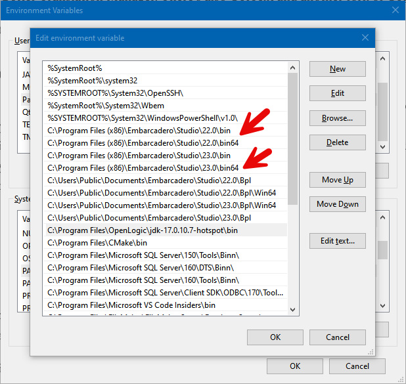
Task: Click user variables scroll down arrow
Action: click(x=383, y=147)
